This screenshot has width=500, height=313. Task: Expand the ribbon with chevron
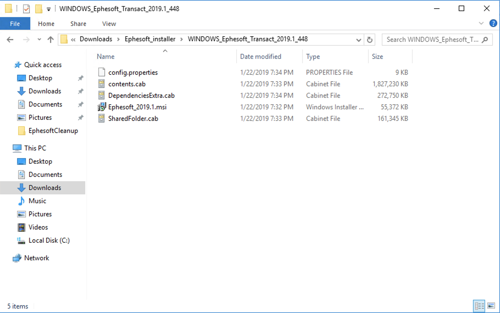[x=481, y=23]
